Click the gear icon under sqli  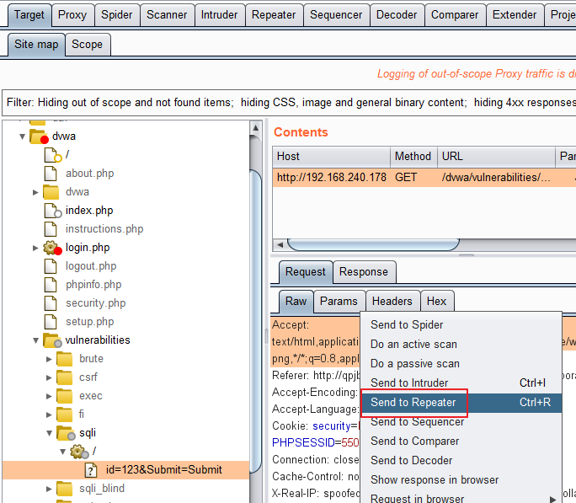pyautogui.click(x=79, y=452)
